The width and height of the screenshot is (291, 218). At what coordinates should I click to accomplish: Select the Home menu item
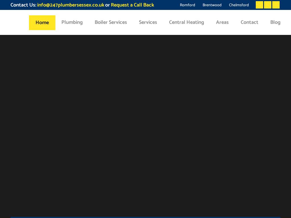tap(42, 23)
